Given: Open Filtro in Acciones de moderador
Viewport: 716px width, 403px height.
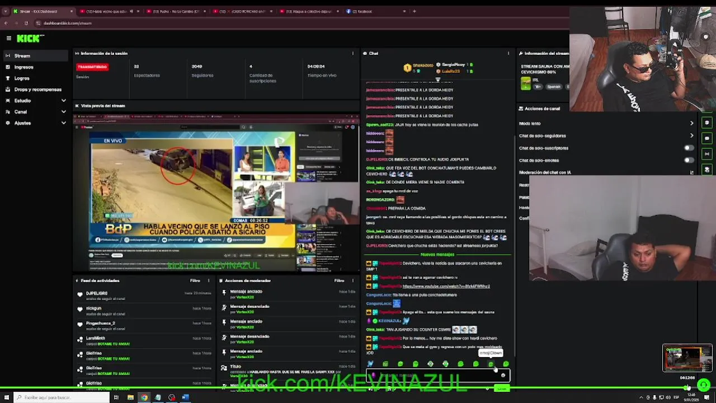Looking at the screenshot, I should [x=339, y=280].
